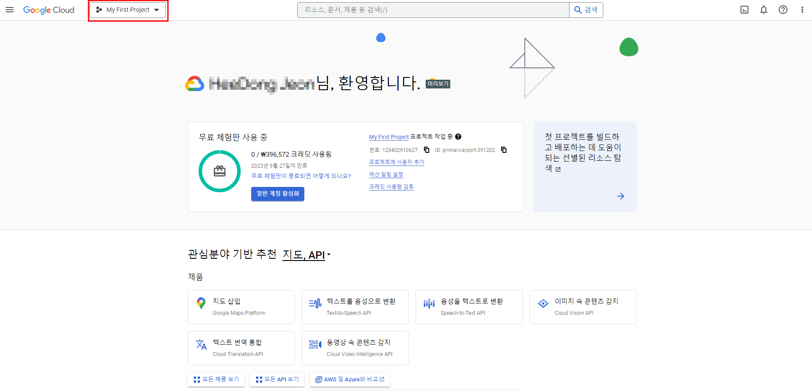This screenshot has height=391, width=812.
Task: Click the 무료 체험판 사용 중 heading
Action: pos(233,137)
